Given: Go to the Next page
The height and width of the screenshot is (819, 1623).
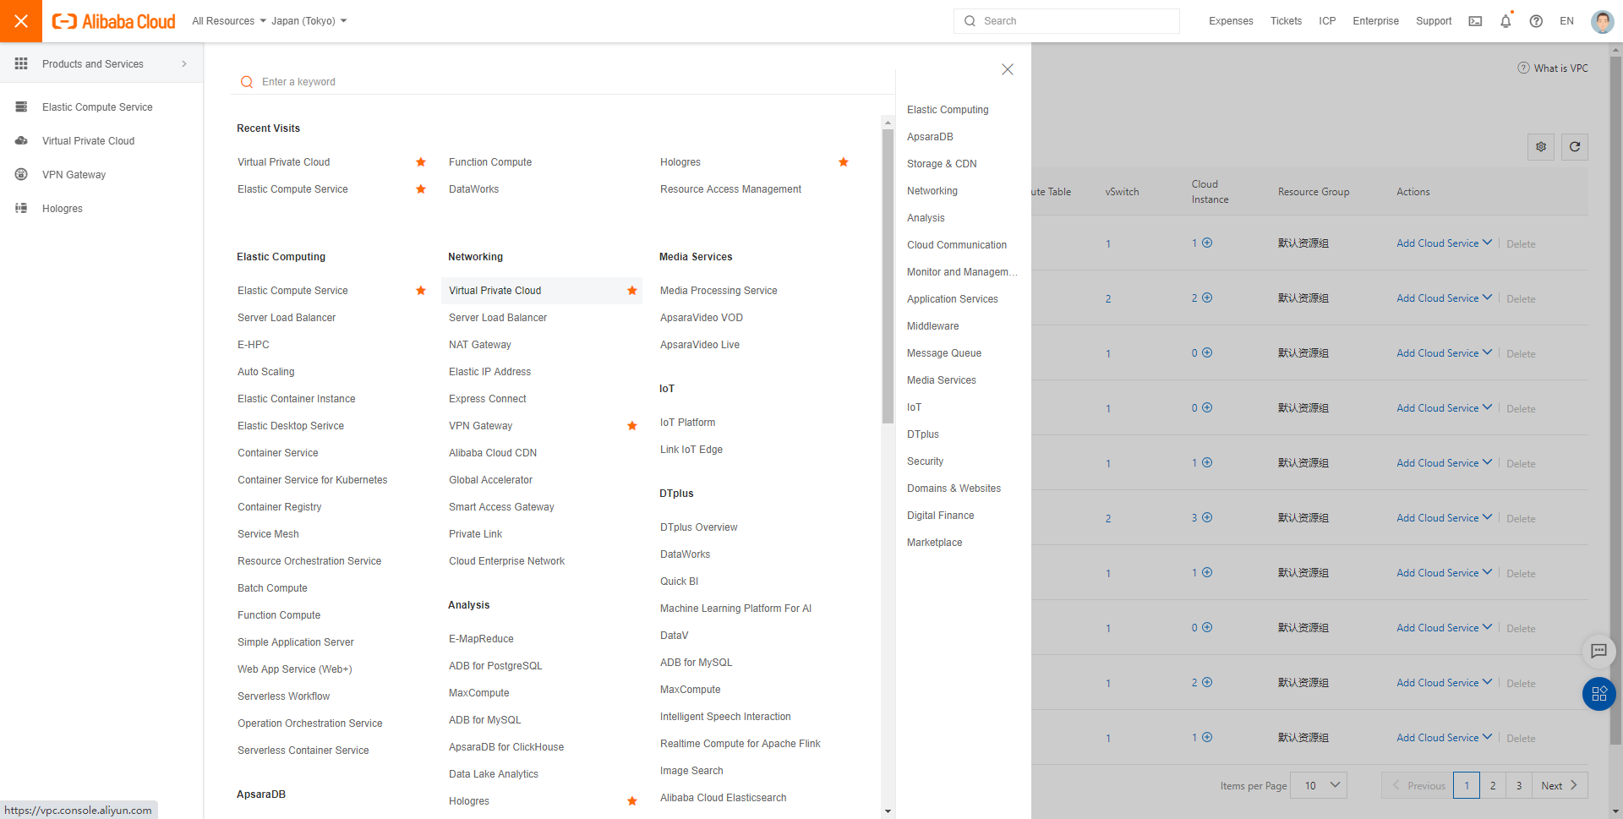Looking at the screenshot, I should (x=1560, y=785).
